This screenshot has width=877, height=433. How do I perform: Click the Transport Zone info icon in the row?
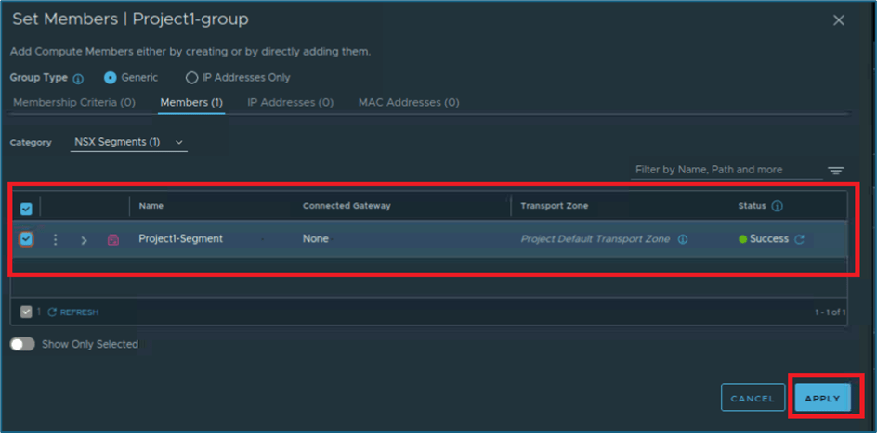coord(683,239)
